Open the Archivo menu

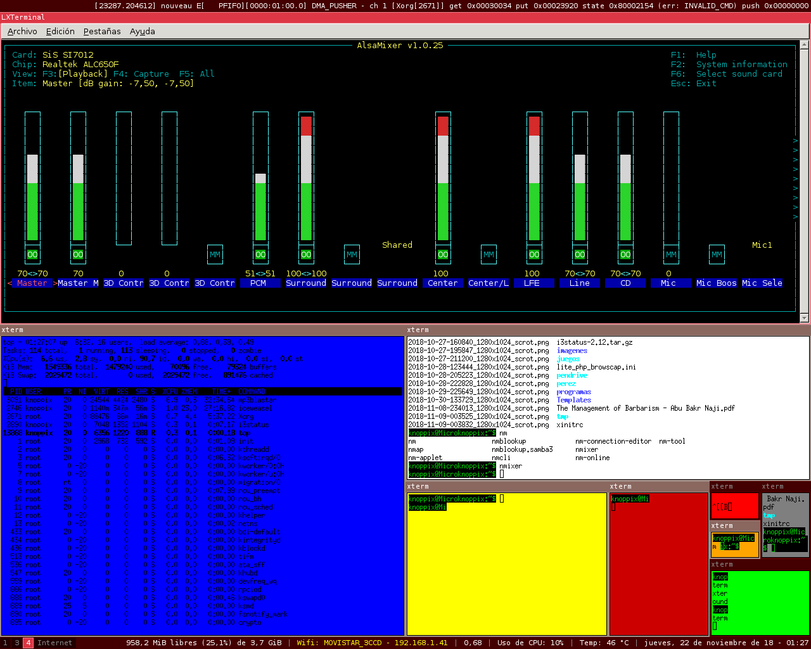[x=22, y=31]
